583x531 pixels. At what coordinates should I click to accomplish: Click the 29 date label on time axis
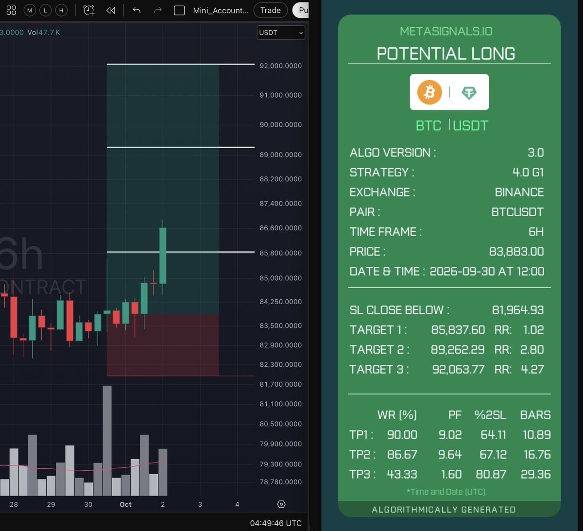pos(51,504)
